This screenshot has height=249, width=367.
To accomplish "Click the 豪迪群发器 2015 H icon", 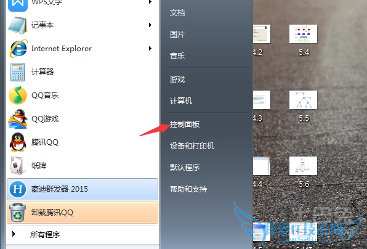I will click(18, 189).
